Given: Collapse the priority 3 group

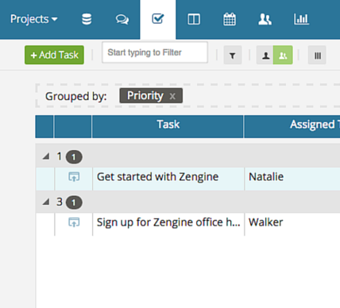Looking at the screenshot, I should click(x=46, y=202).
